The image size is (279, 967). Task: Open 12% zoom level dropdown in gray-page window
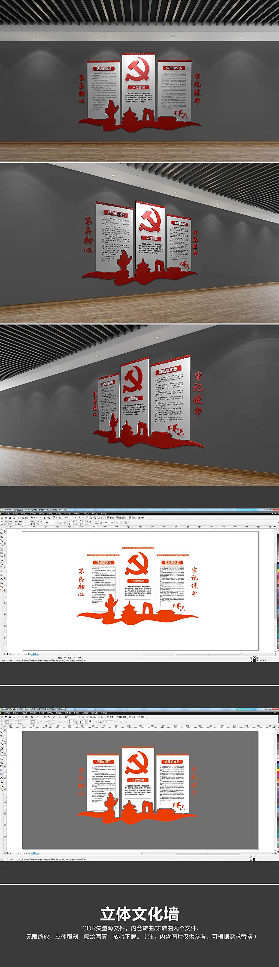(76, 717)
